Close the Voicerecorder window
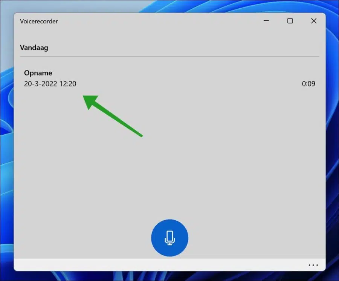Screen dimensions: 339x281 [x=314, y=21]
